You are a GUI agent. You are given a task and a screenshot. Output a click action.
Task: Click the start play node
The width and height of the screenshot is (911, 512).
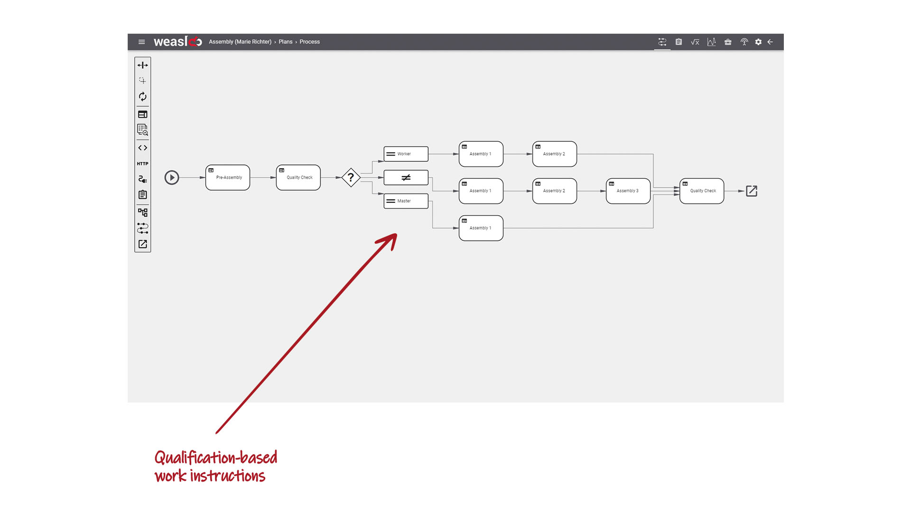coord(172,177)
